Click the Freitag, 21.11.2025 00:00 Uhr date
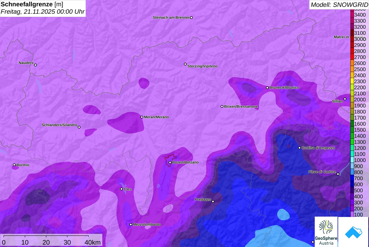 [x=42, y=12]
